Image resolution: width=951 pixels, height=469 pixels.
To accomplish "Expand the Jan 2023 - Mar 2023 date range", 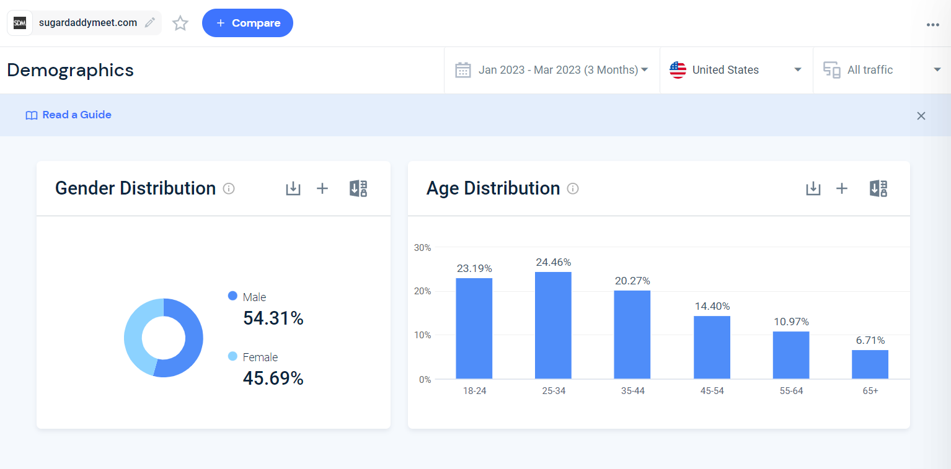I will coord(552,70).
